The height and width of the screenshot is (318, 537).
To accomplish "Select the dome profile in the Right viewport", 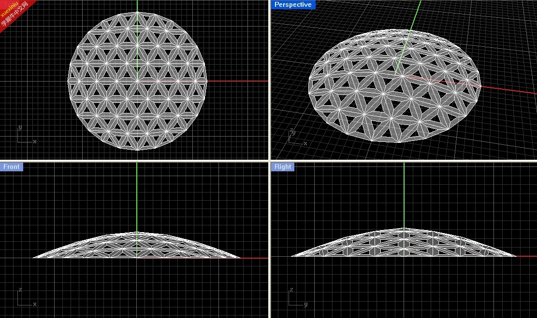I will point(404,242).
